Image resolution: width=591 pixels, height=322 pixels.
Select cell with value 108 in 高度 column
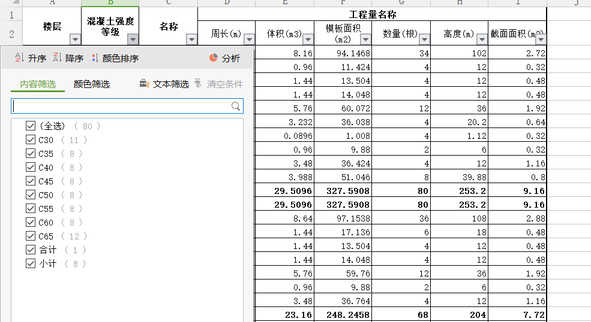point(460,218)
